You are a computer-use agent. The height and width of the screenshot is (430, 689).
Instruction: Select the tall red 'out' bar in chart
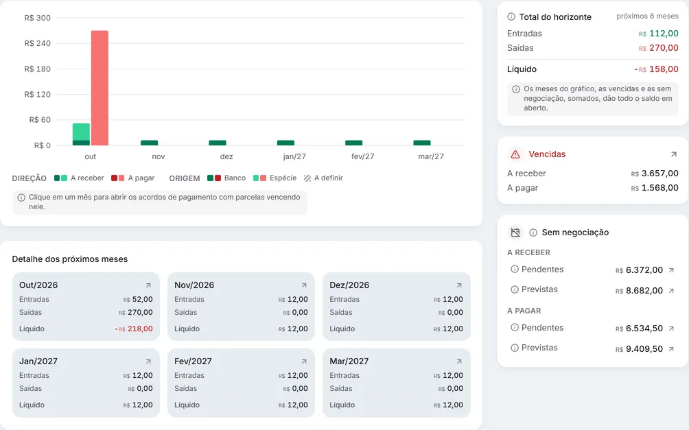pyautogui.click(x=100, y=88)
